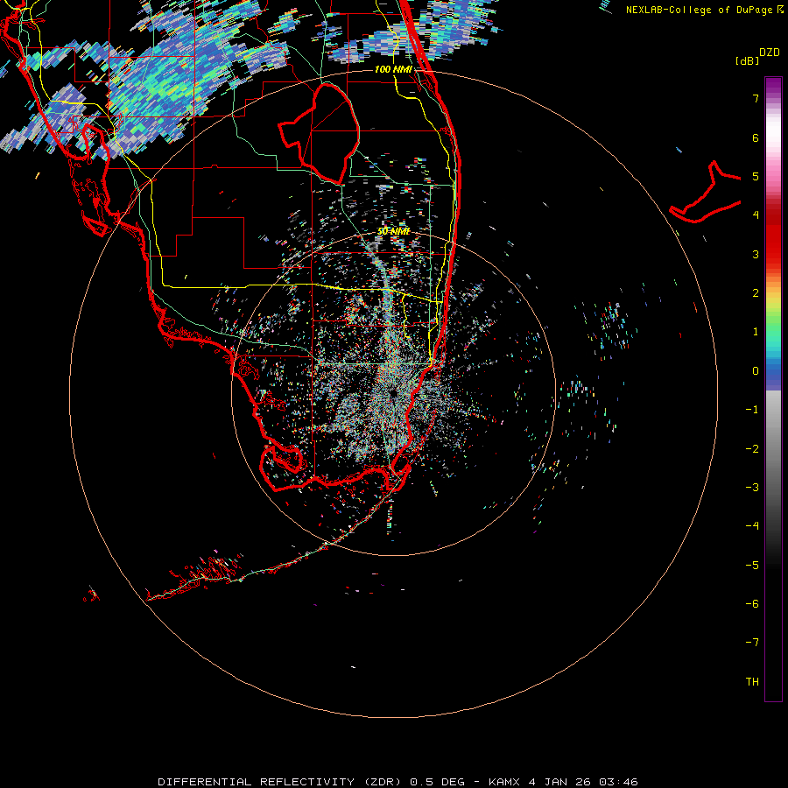The image size is (788, 788).
Task: Click the (ZDR) text in the caption
Action: (x=382, y=782)
